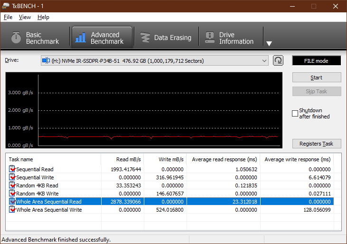Viewport: 347px width, 244px height.
Task: Click the FILE mode button
Action: 317,61
